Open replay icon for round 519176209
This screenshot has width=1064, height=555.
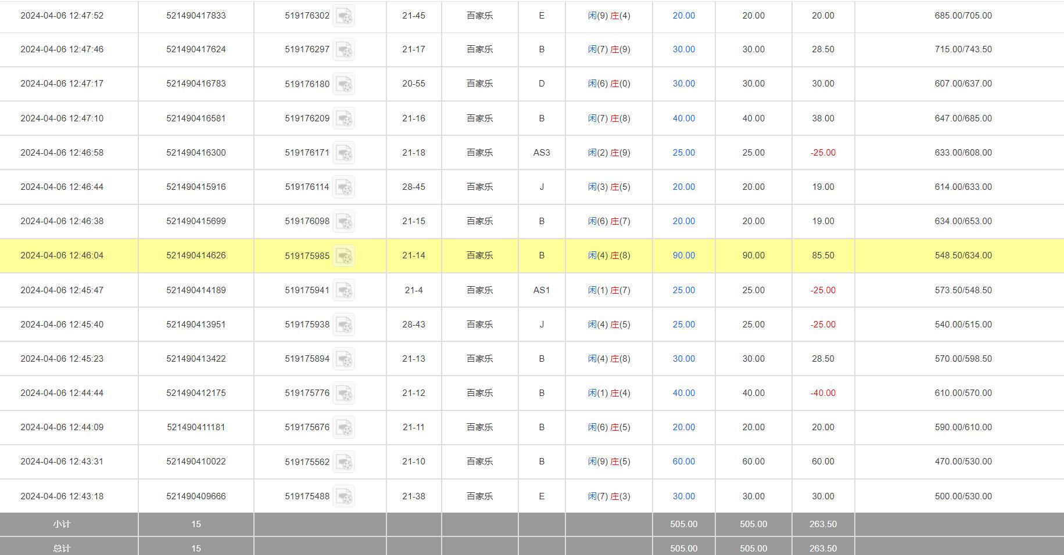[344, 118]
